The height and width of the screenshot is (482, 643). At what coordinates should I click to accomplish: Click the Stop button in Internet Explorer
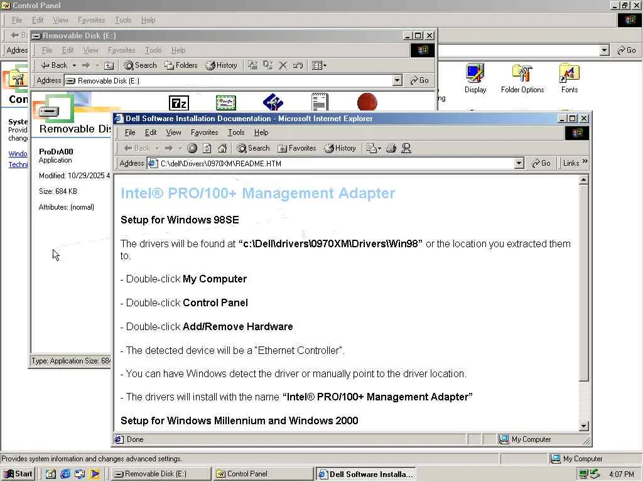[x=192, y=148]
